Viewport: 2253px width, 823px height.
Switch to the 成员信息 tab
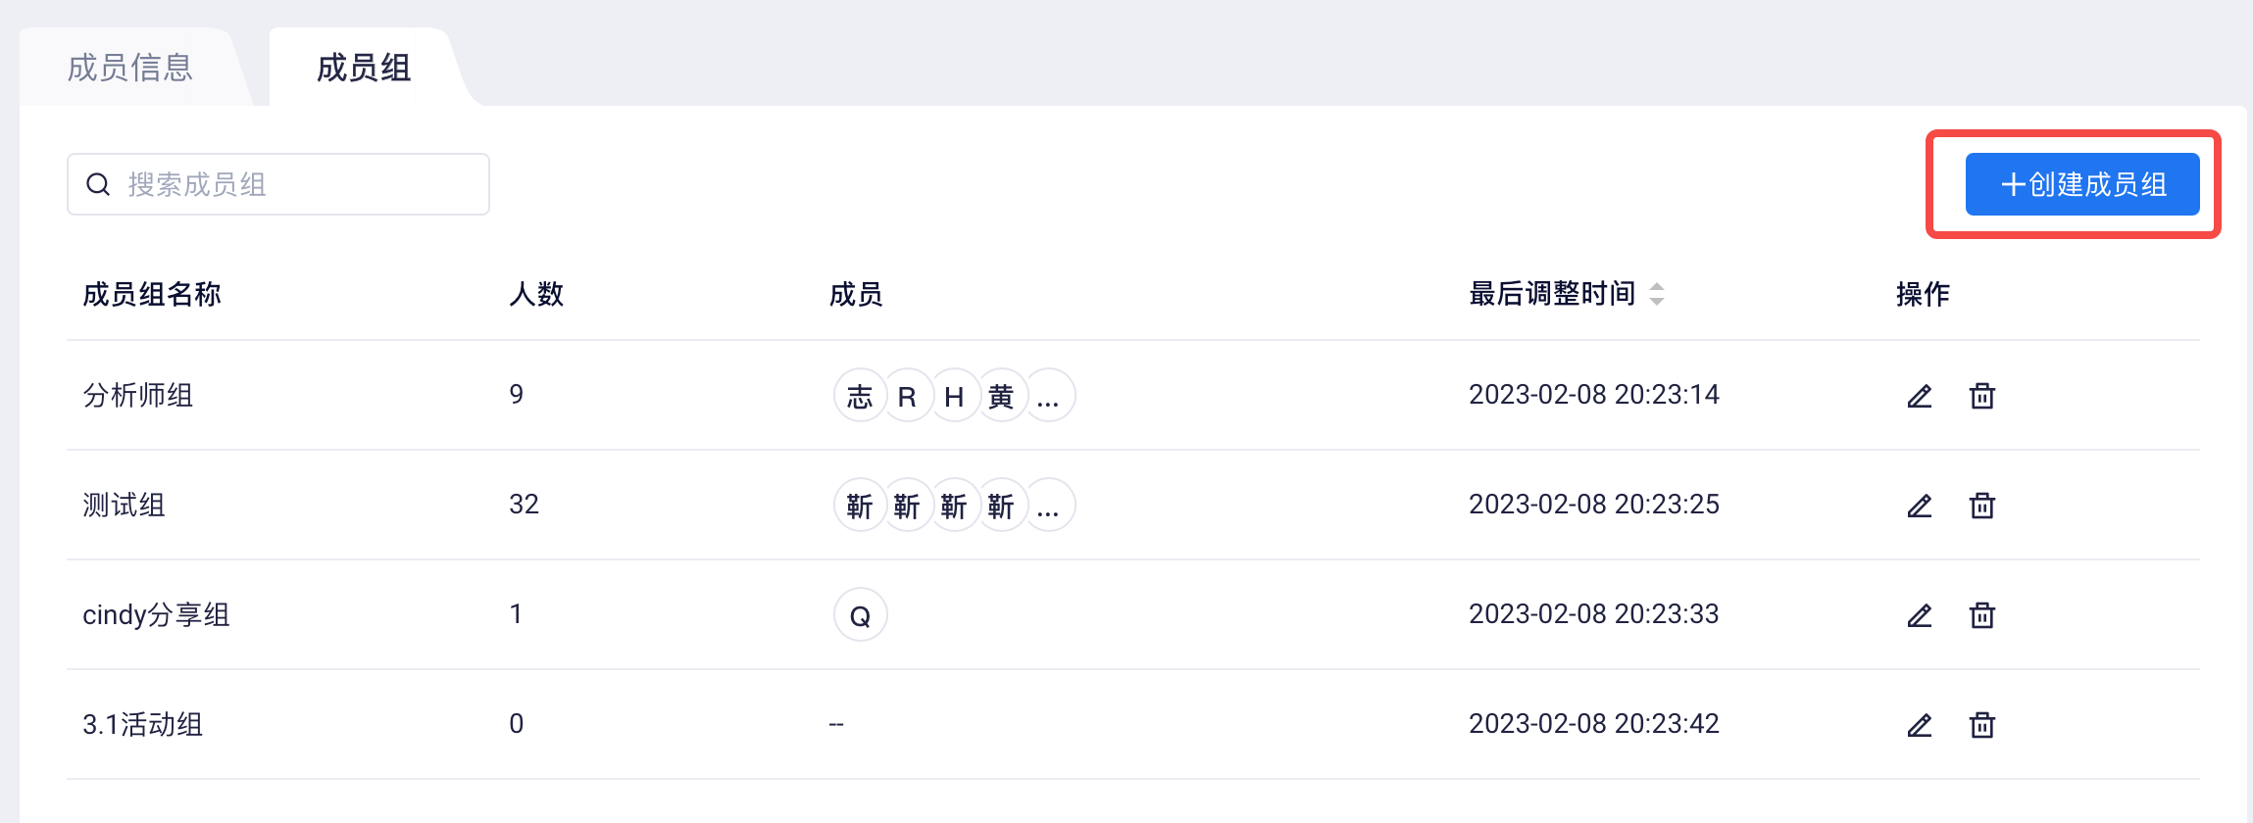coord(130,68)
